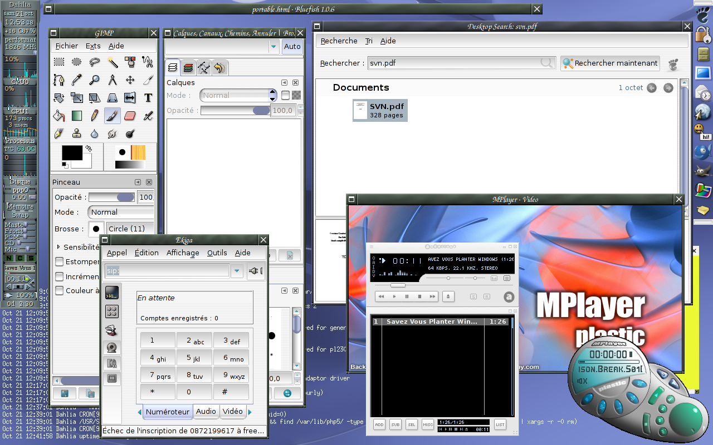Pick the Pencil tool in GIMP
This screenshot has width=713, height=445.
95,116
